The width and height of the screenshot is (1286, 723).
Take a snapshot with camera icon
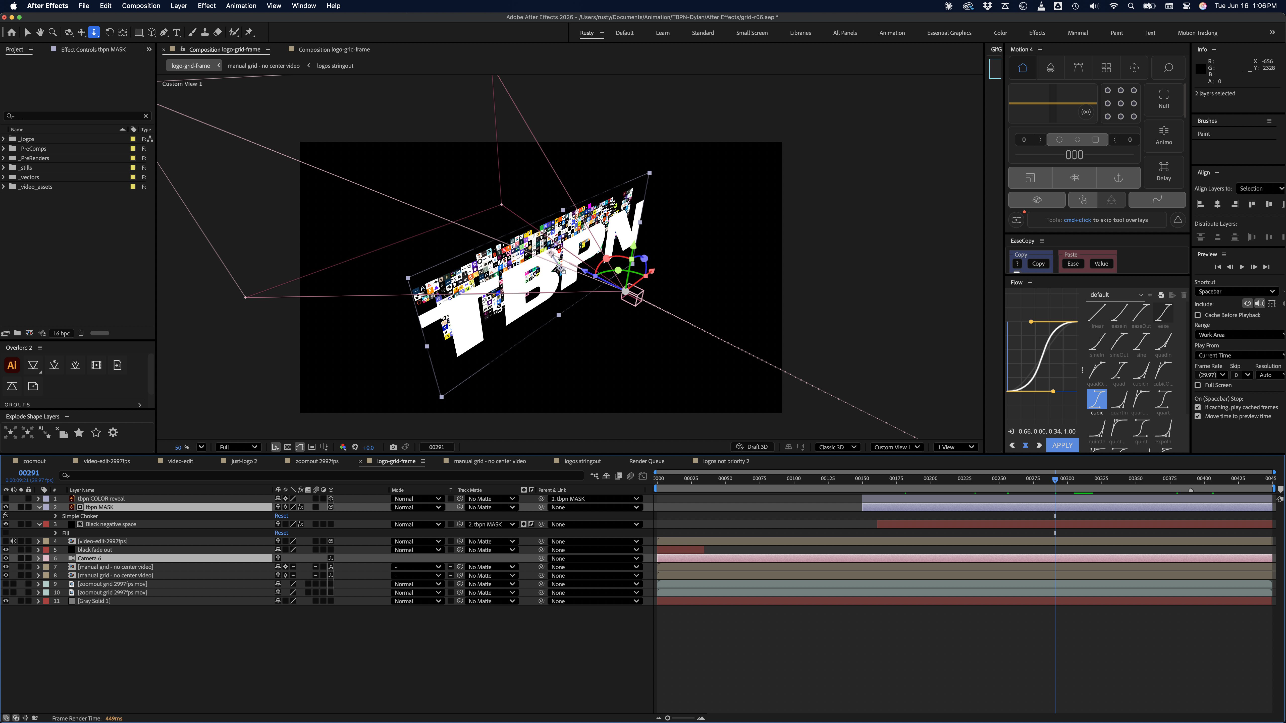click(393, 447)
